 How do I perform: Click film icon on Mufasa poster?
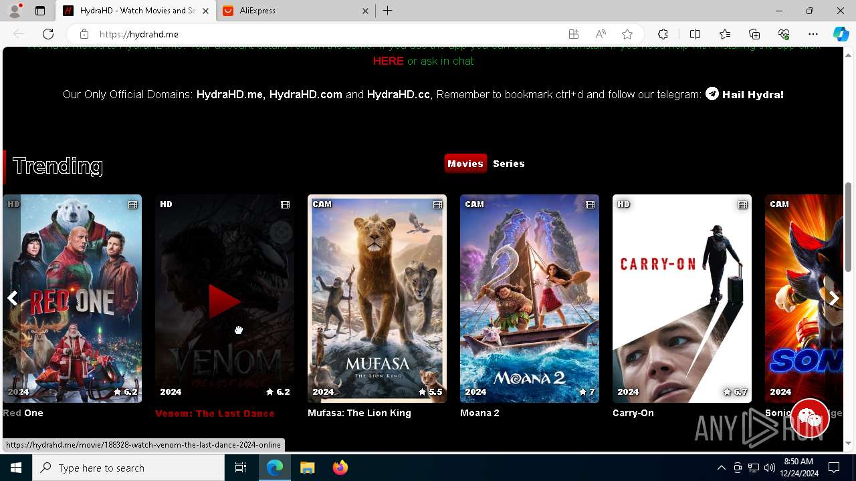(x=437, y=204)
